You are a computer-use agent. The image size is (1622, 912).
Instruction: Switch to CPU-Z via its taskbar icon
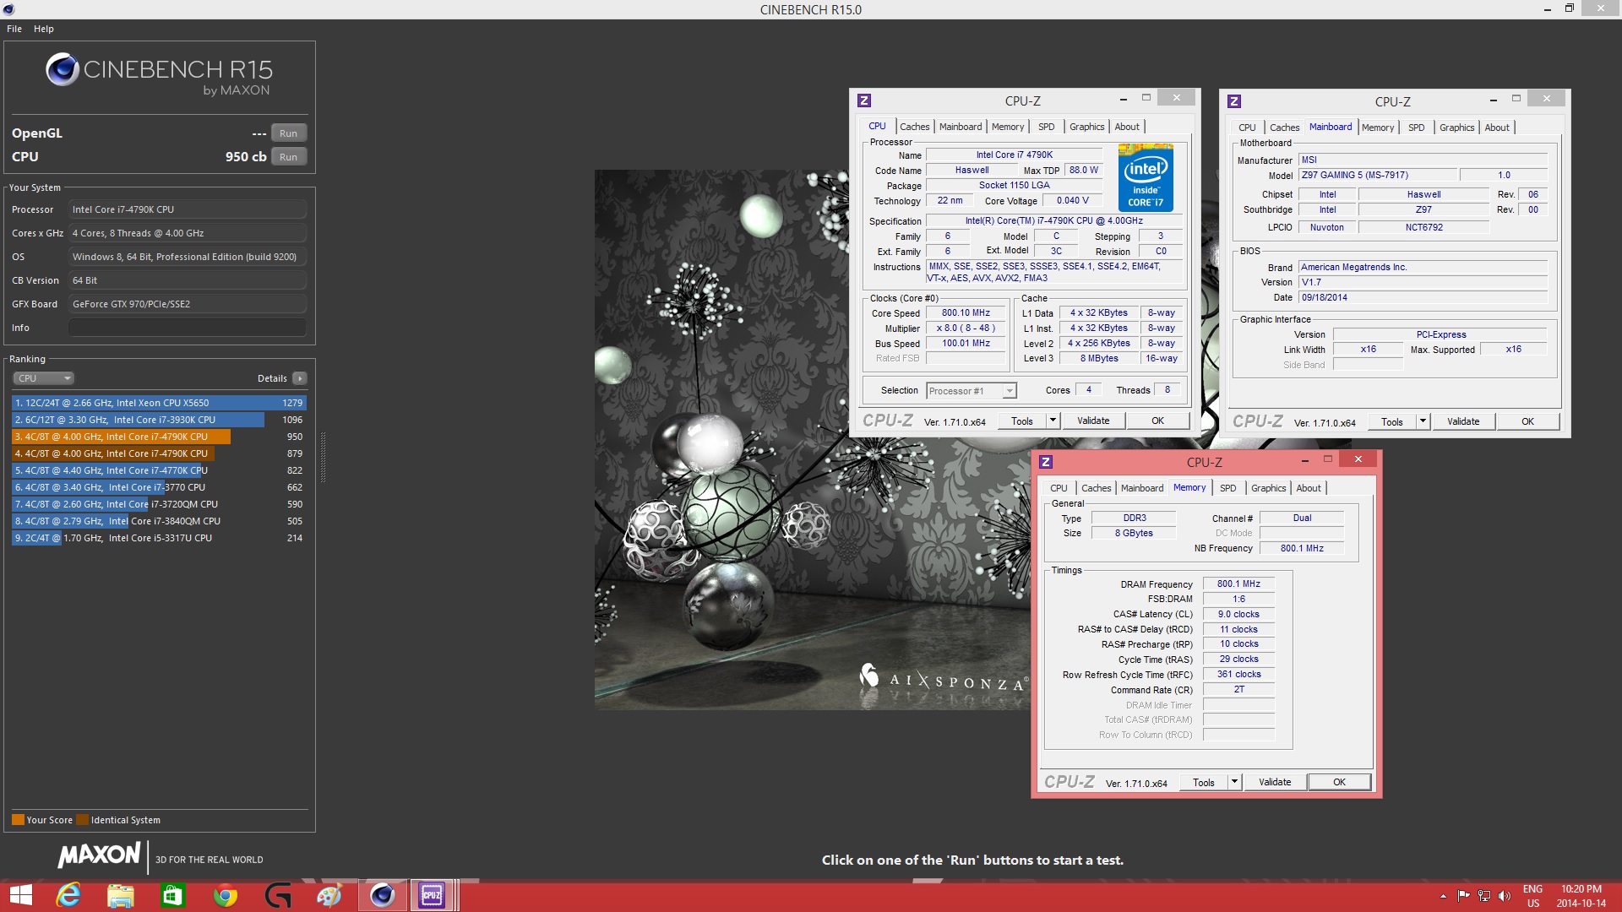click(432, 895)
